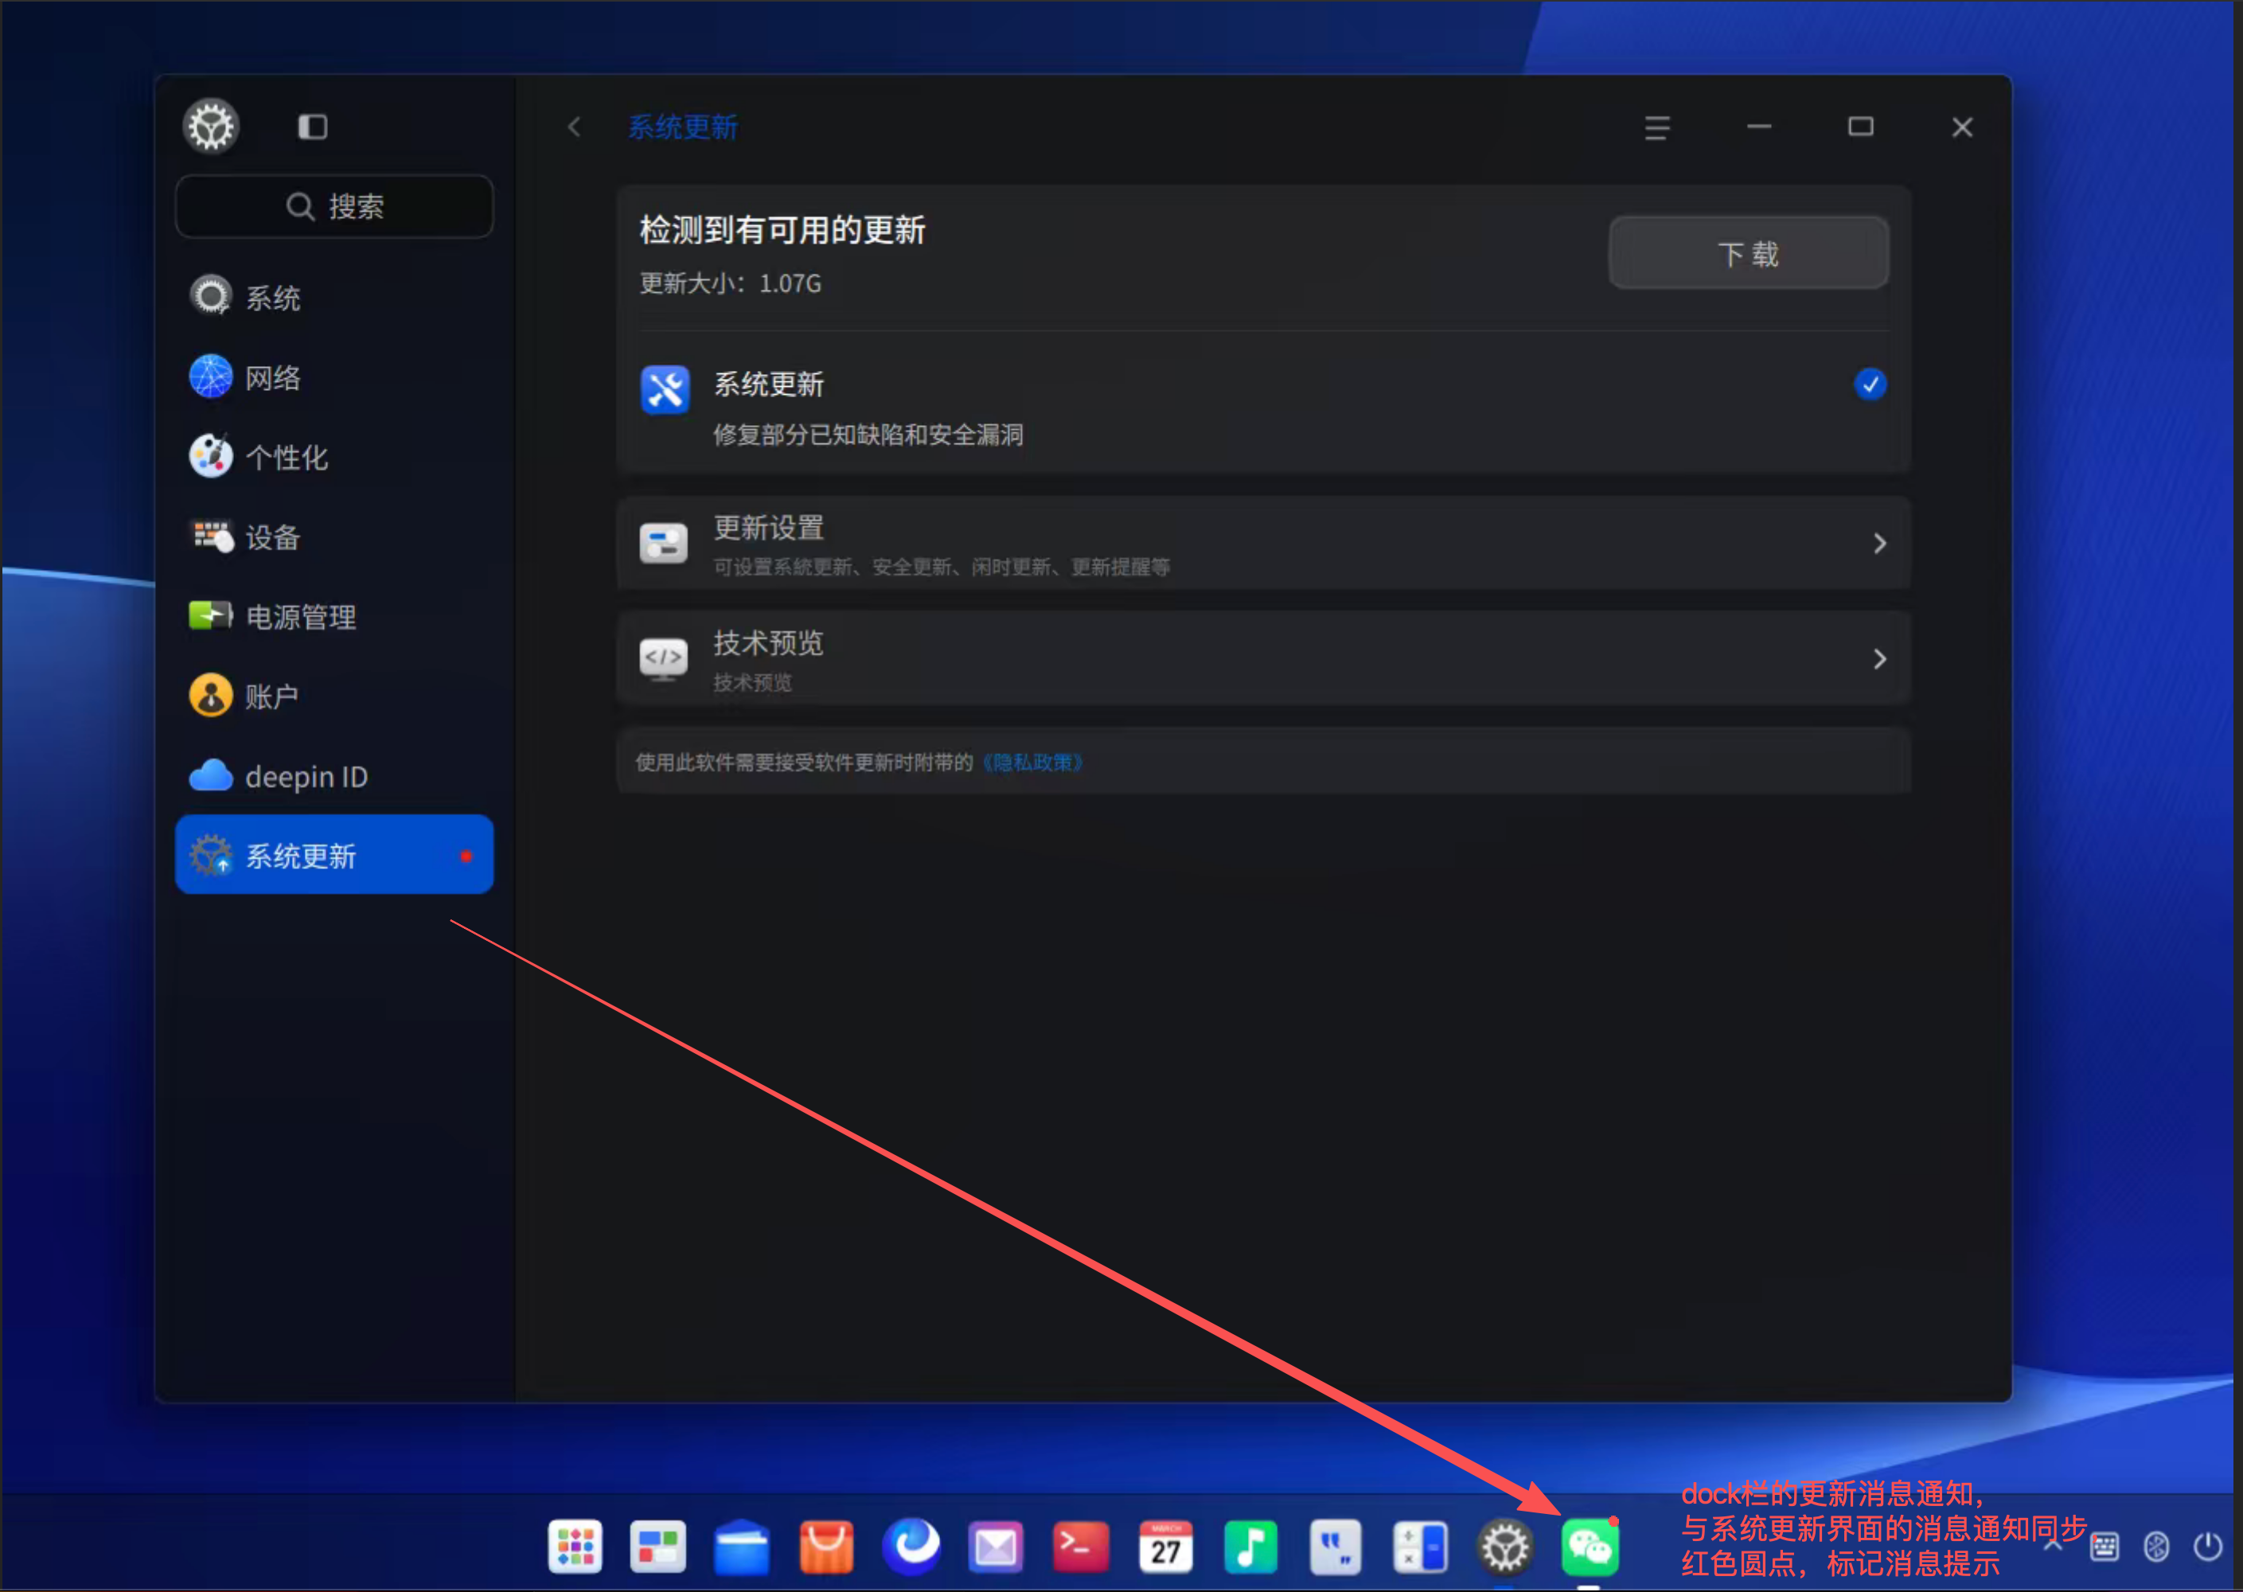Screen dimensions: 2243x1592
Task: Open the calendar showing 27
Action: pos(1165,1547)
